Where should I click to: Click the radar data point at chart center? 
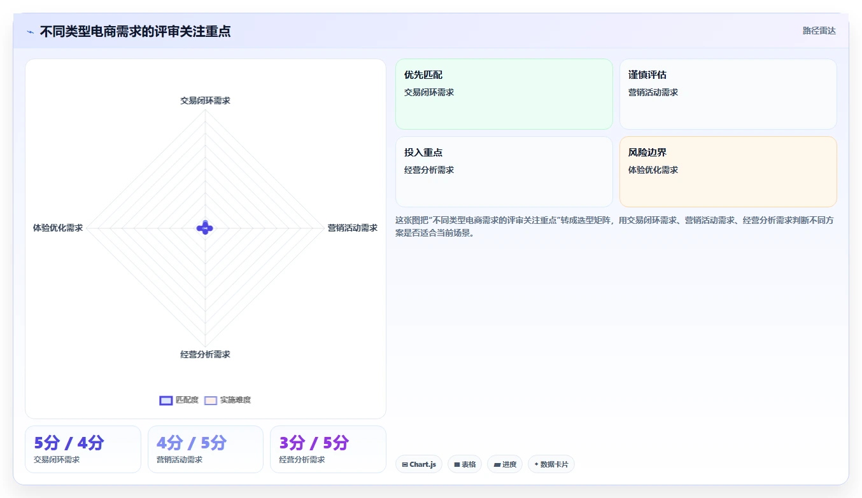(205, 228)
